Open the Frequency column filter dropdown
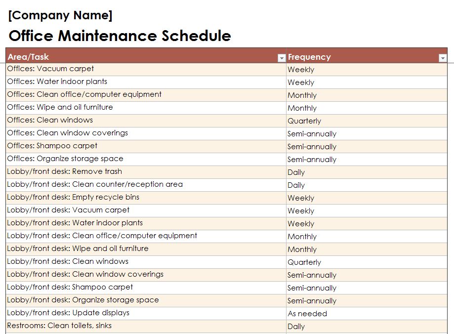 pyautogui.click(x=443, y=58)
